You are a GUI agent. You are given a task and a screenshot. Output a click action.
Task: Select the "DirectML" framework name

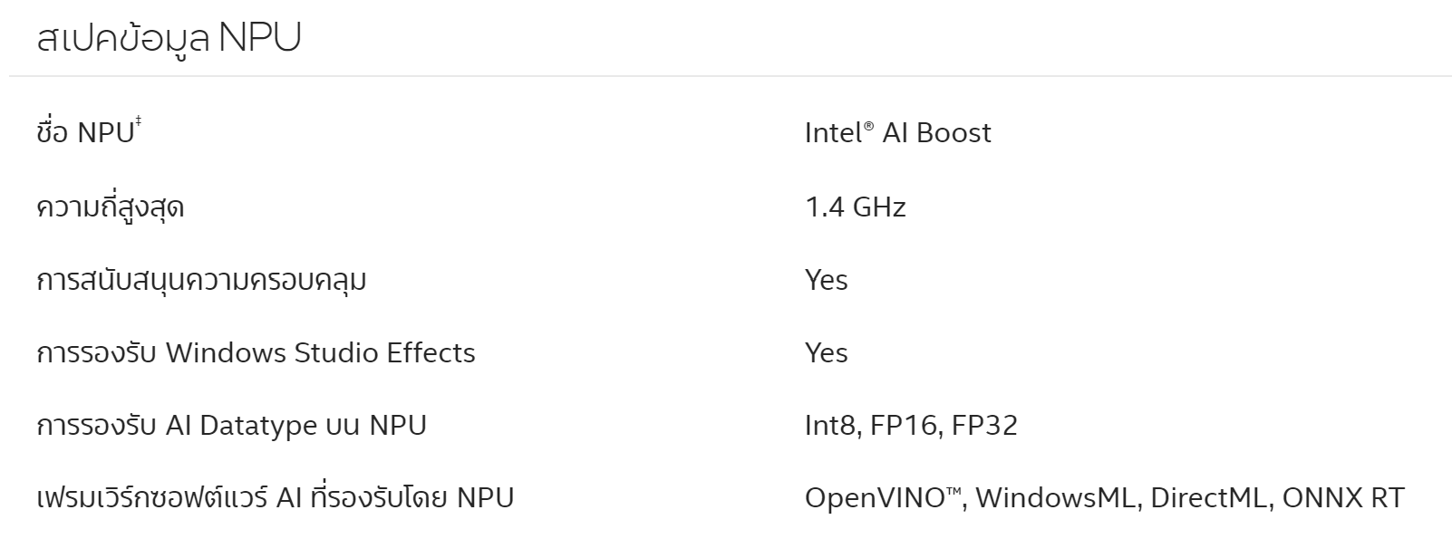1208,497
